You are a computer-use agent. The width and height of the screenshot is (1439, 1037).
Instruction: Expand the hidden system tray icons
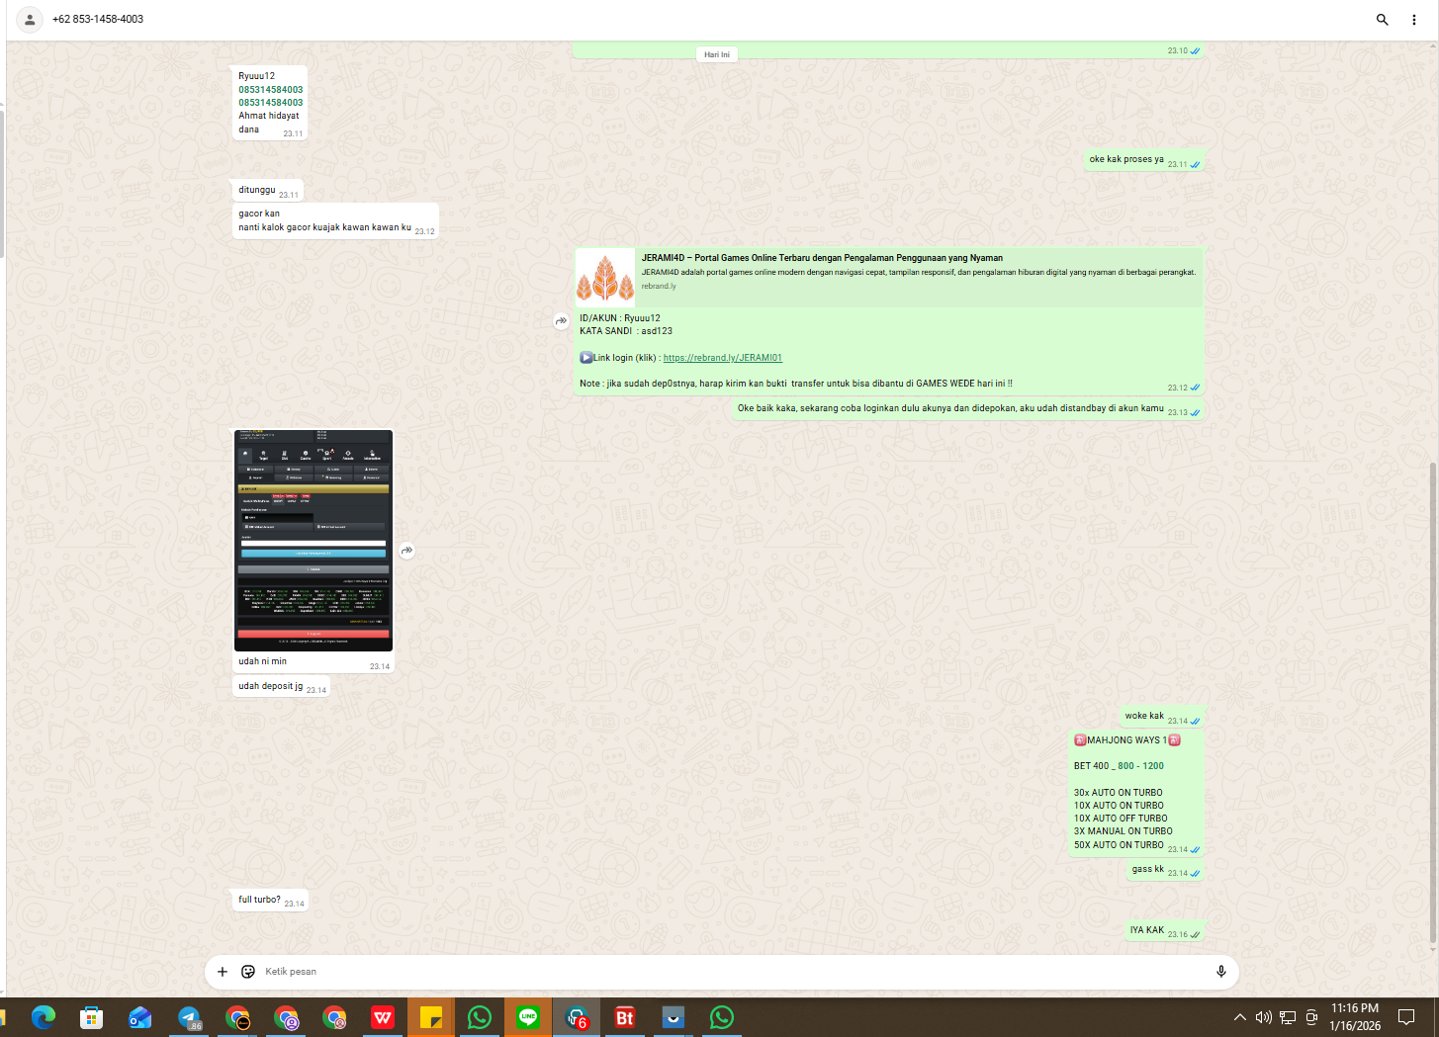tap(1239, 1017)
